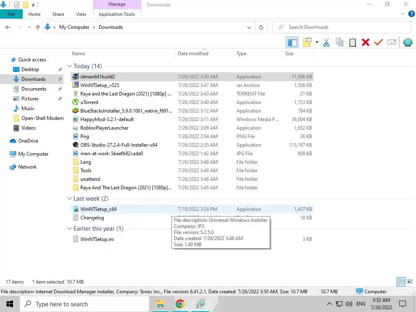Click the shell globe icon in toolbar
The height and width of the screenshot is (312, 416).
(x=407, y=42)
